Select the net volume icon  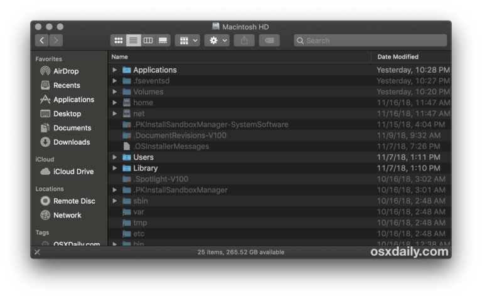point(127,113)
